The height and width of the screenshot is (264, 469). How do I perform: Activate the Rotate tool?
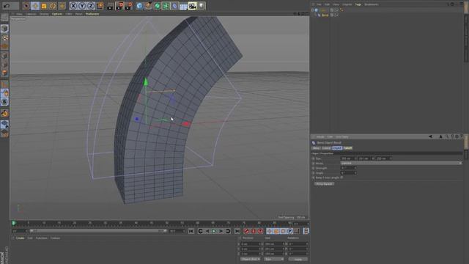tap(53, 6)
